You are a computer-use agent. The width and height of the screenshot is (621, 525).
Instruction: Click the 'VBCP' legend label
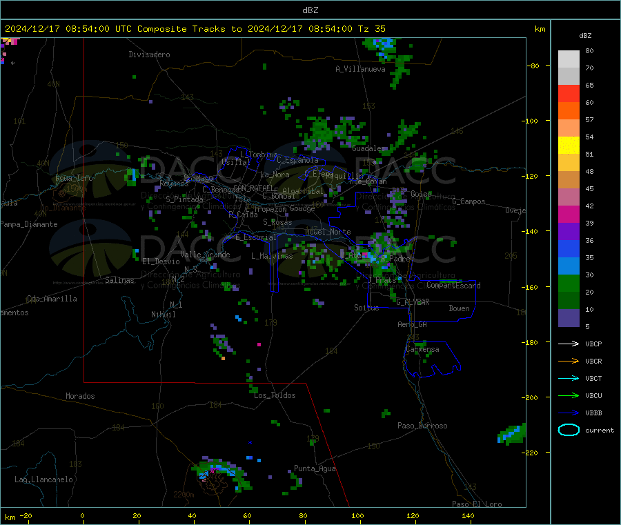(593, 344)
